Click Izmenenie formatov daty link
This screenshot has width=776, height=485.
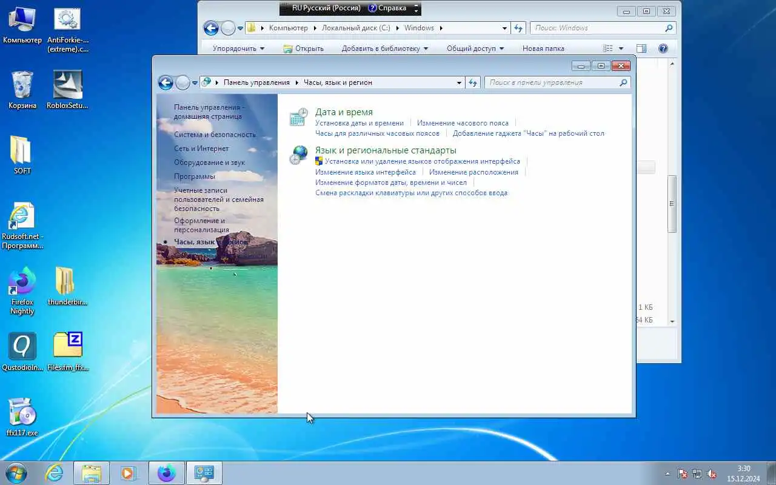point(391,182)
